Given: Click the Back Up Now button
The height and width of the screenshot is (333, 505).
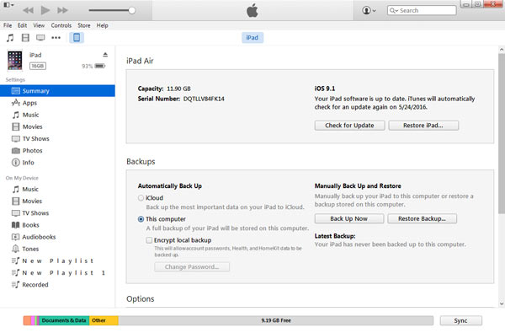Looking at the screenshot, I should coord(349,219).
